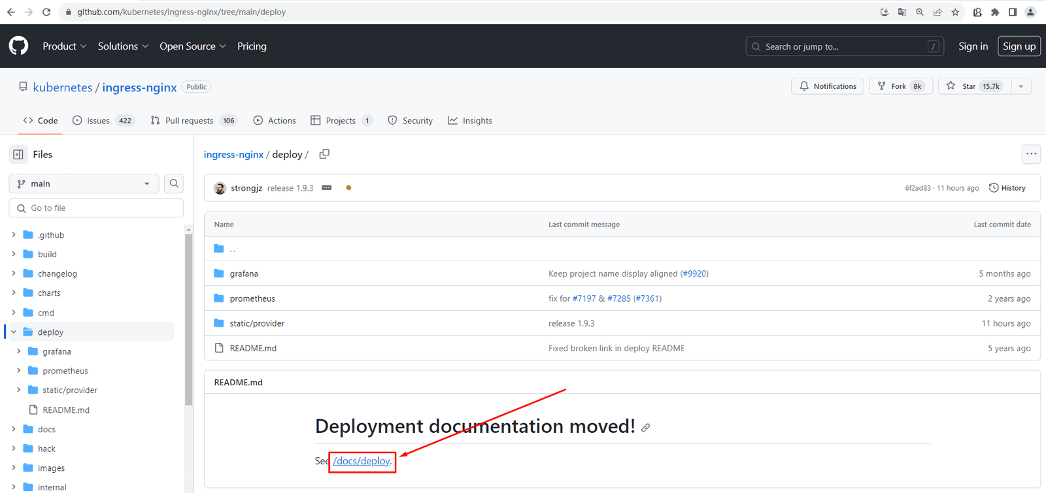
Task: Click the Search or jump to field
Action: [x=845, y=46]
